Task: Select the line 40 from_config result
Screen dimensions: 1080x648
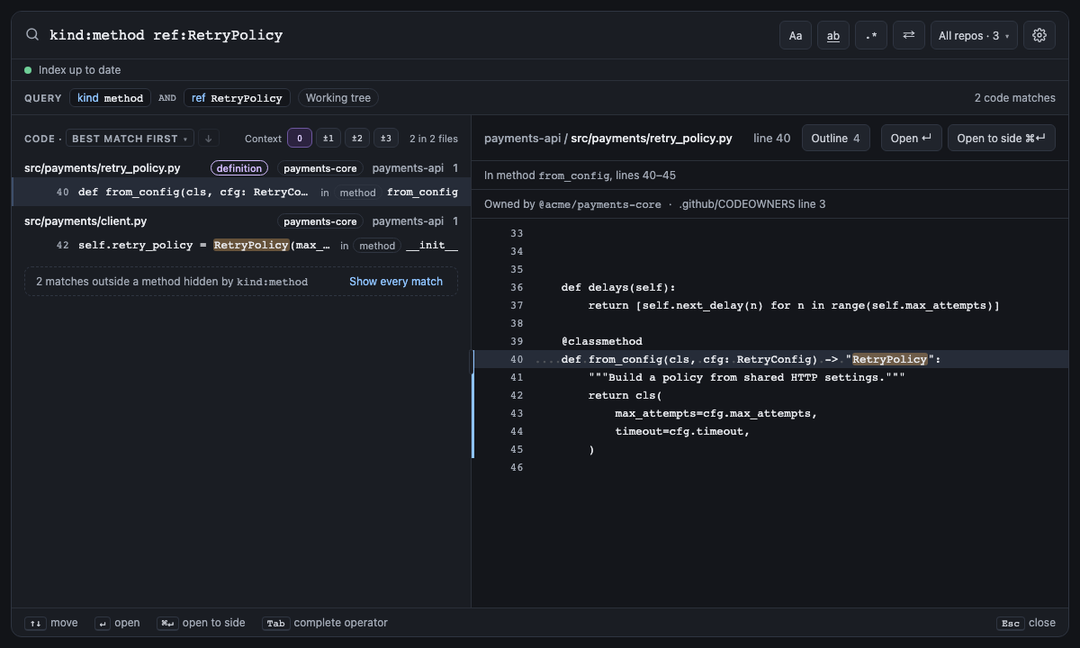Action: pos(241,192)
